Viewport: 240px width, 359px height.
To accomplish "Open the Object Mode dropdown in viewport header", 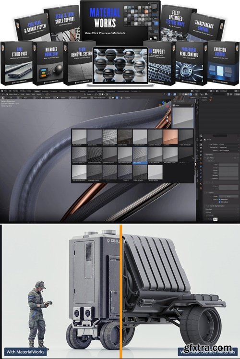I will pyautogui.click(x=13, y=95).
